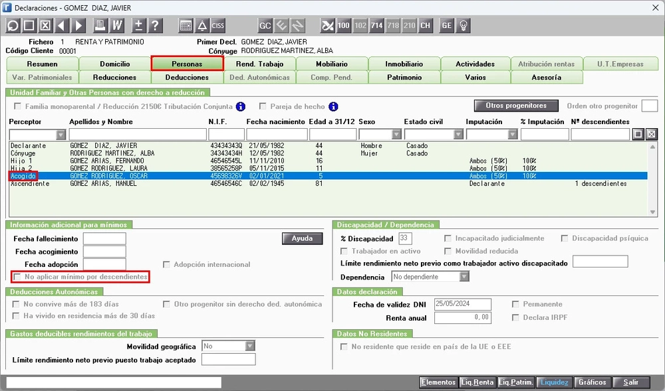Switch to the Domicilio tab
Image resolution: width=665 pixels, height=391 pixels.
(115, 64)
